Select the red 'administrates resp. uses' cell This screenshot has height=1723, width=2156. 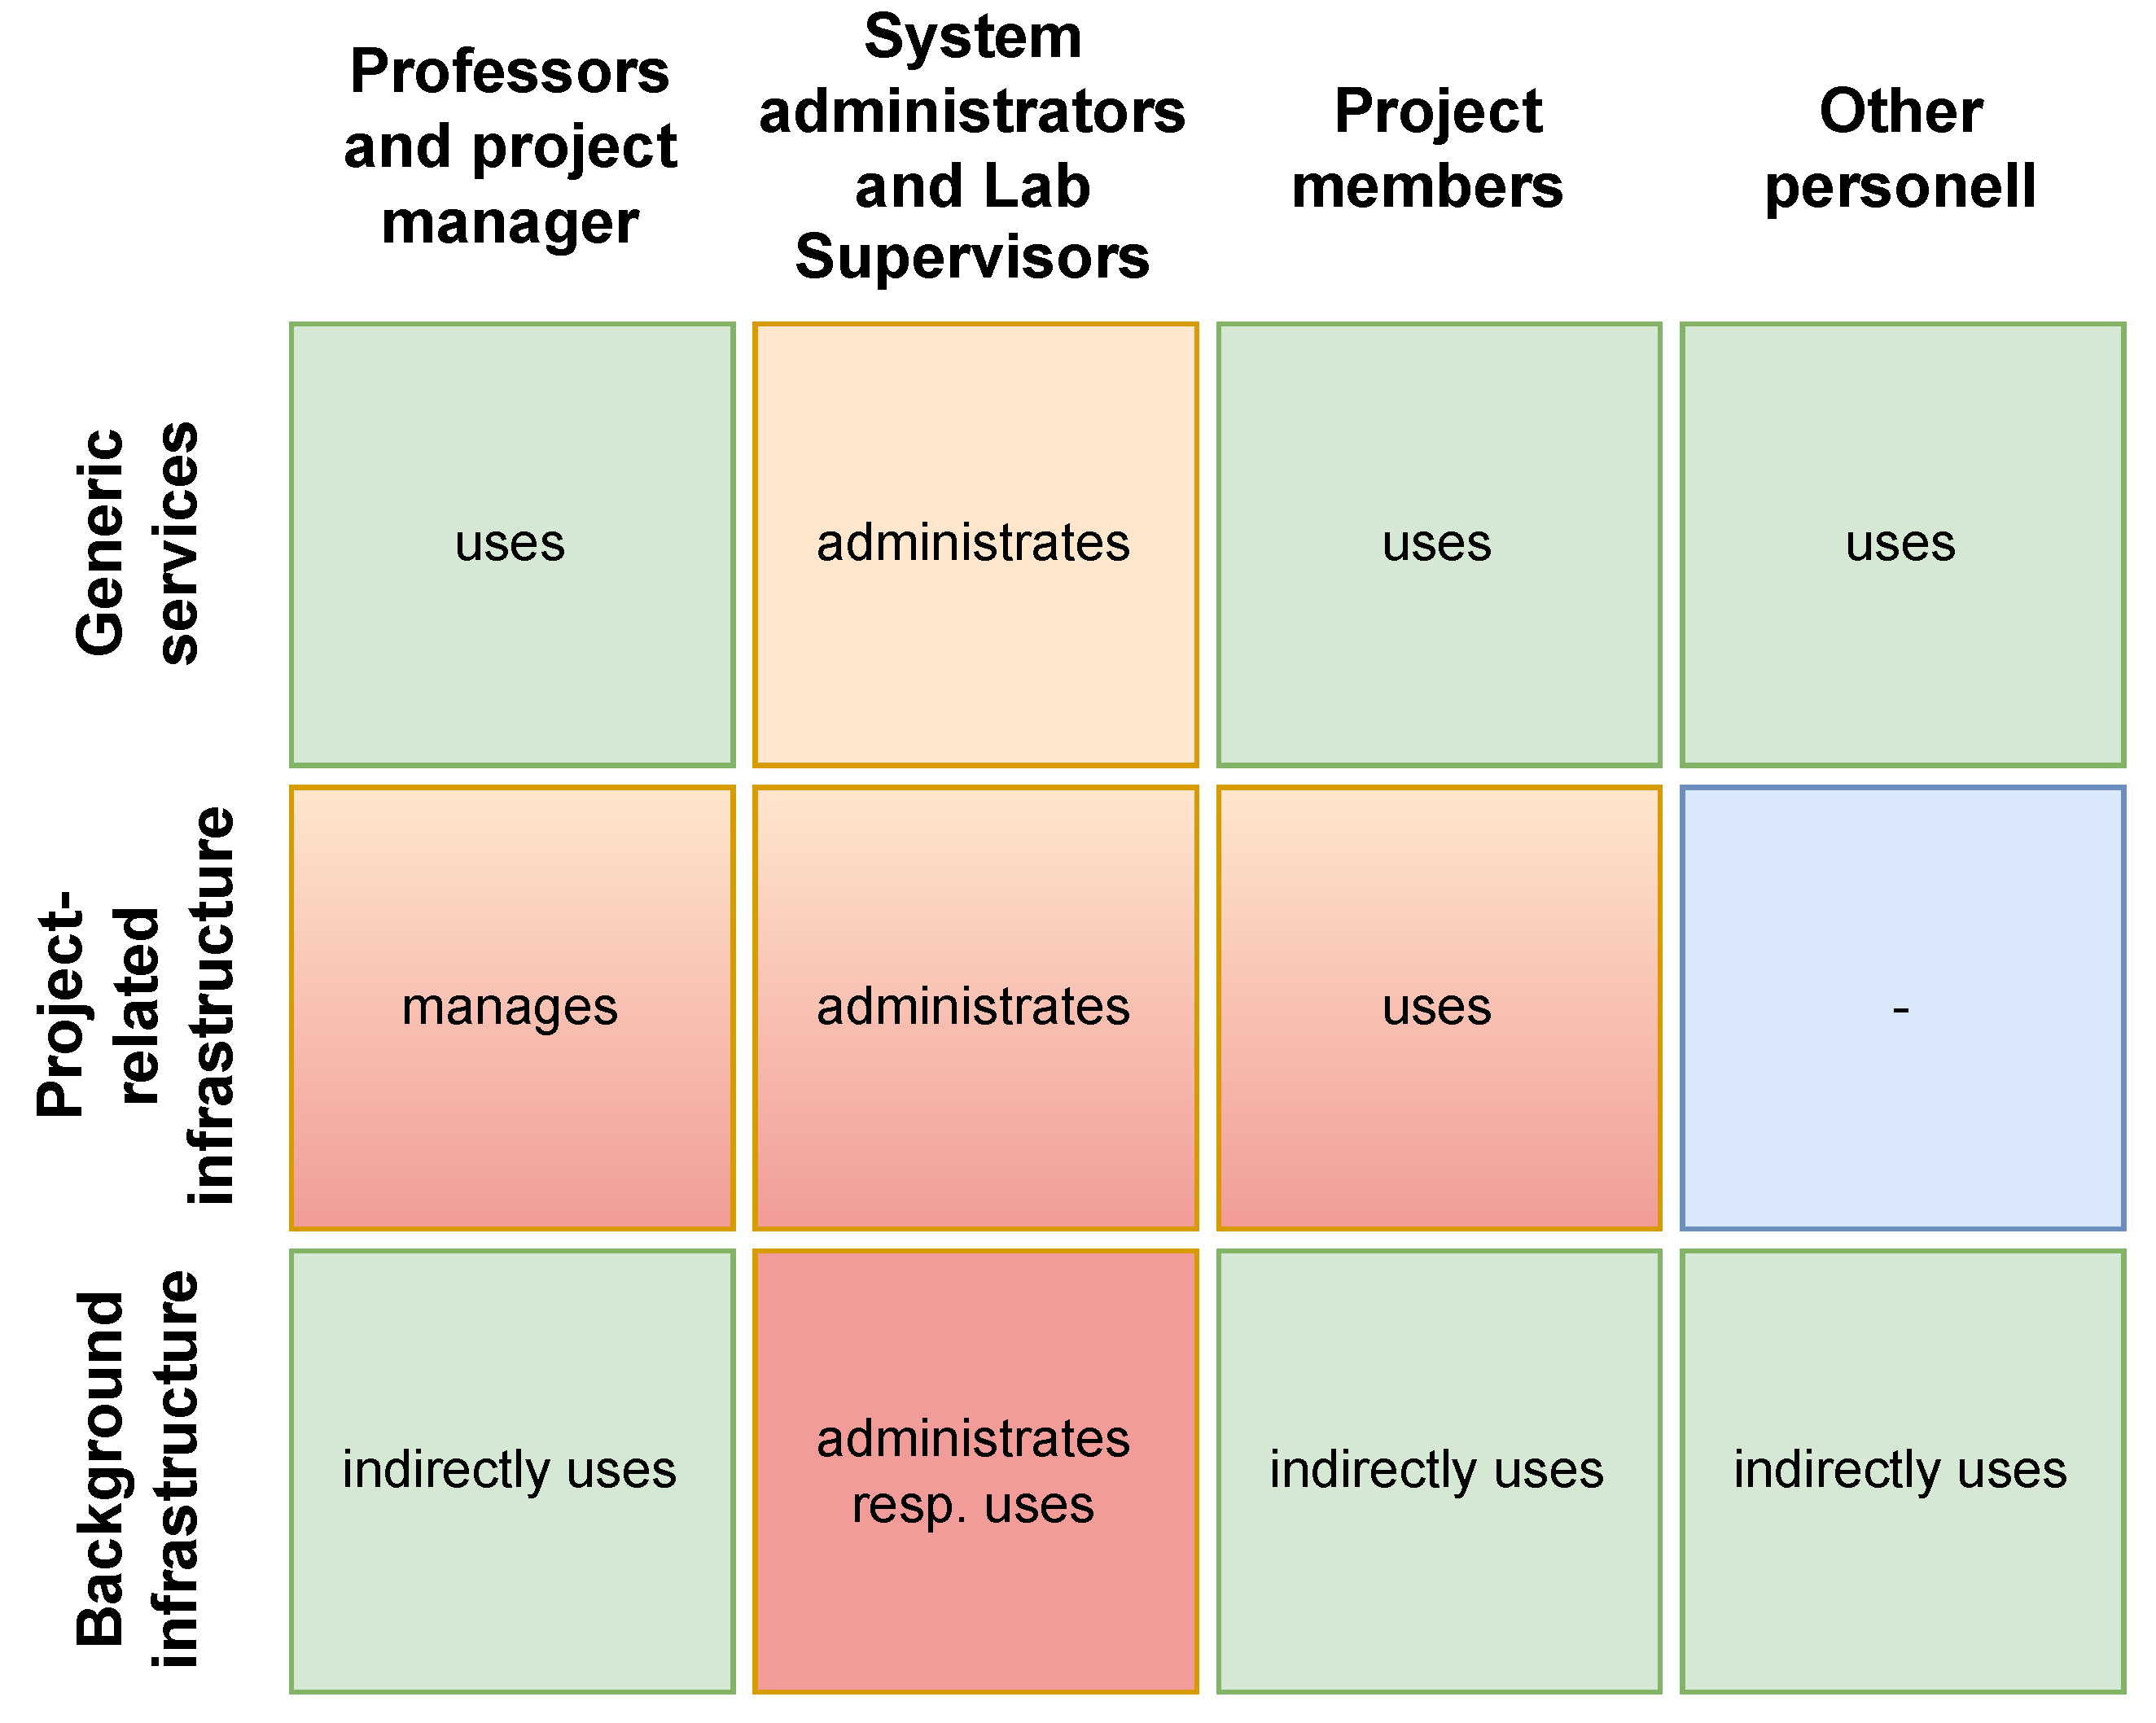coord(975,1472)
